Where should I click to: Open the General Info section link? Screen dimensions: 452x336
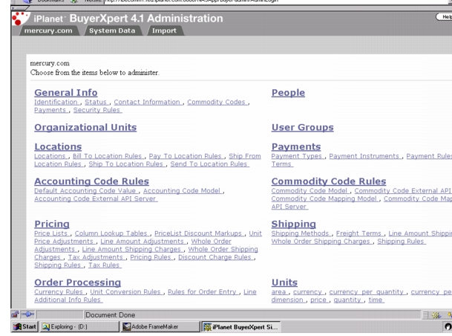(66, 93)
